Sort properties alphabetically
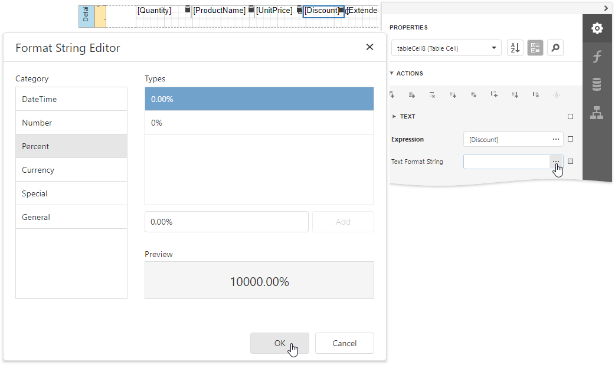This screenshot has height=365, width=615. tap(515, 48)
